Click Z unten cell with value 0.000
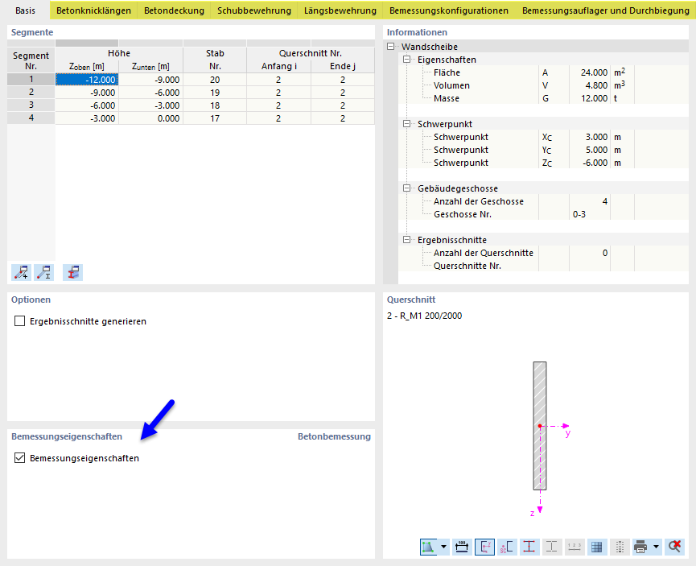The image size is (696, 566). 151,118
